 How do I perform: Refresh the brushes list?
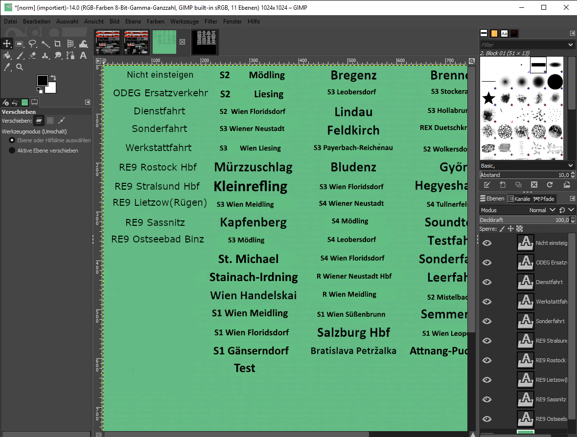tap(550, 185)
